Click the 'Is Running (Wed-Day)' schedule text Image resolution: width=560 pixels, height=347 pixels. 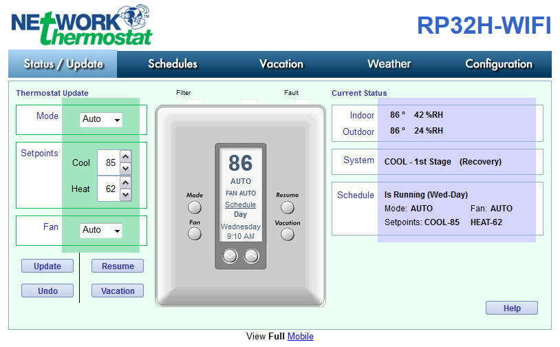(426, 195)
